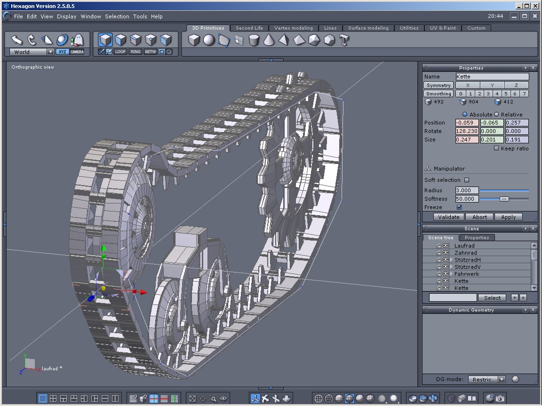Hide the Zahnrad object via eye icon
This screenshot has width=542, height=406.
[x=446, y=253]
